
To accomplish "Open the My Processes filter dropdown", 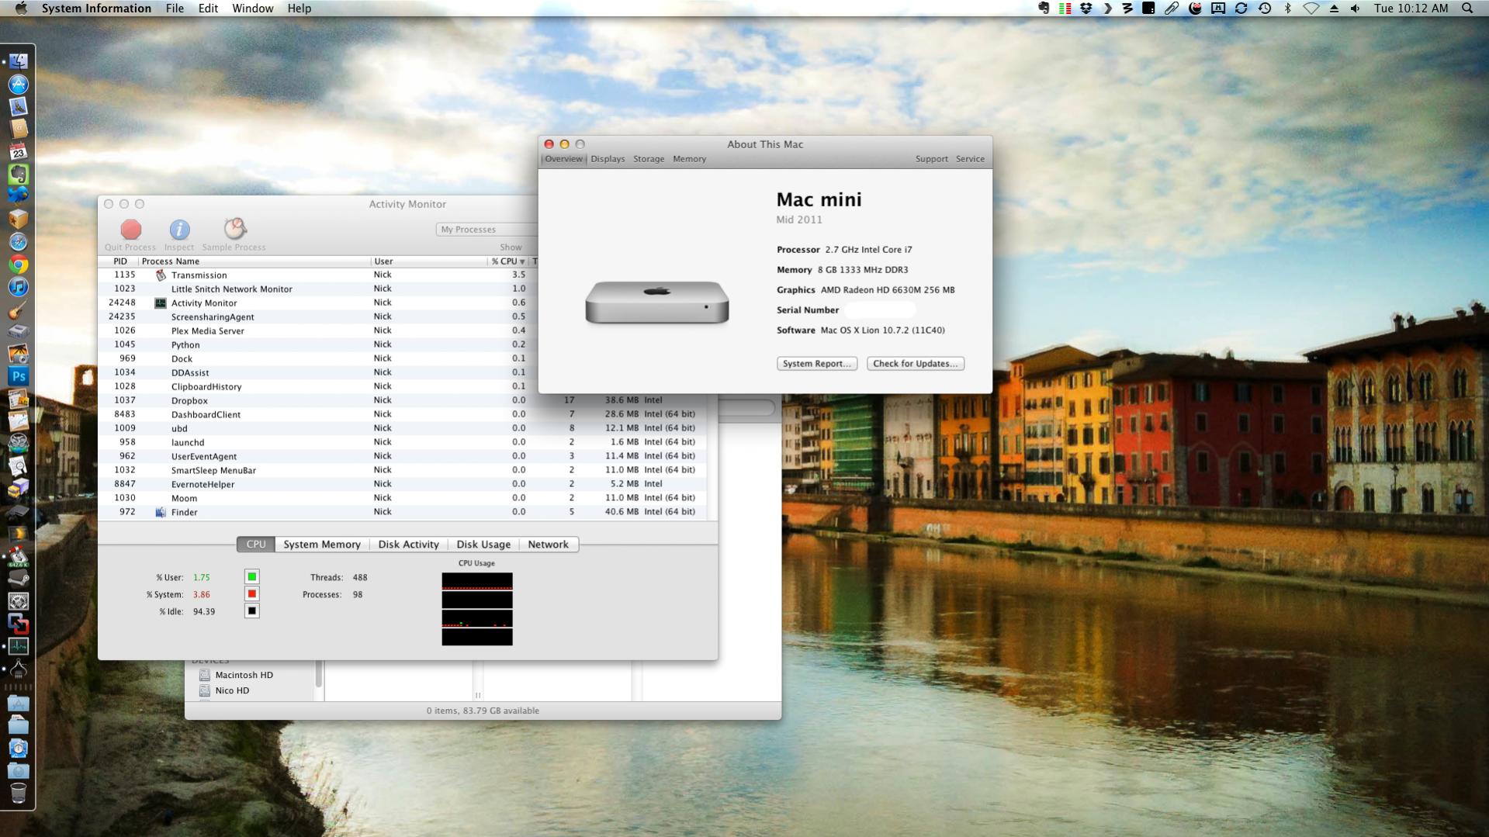I will click(486, 230).
